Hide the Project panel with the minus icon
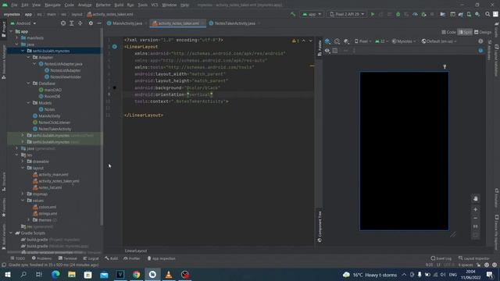Image resolution: width=500 pixels, height=281 pixels. pos(99,23)
